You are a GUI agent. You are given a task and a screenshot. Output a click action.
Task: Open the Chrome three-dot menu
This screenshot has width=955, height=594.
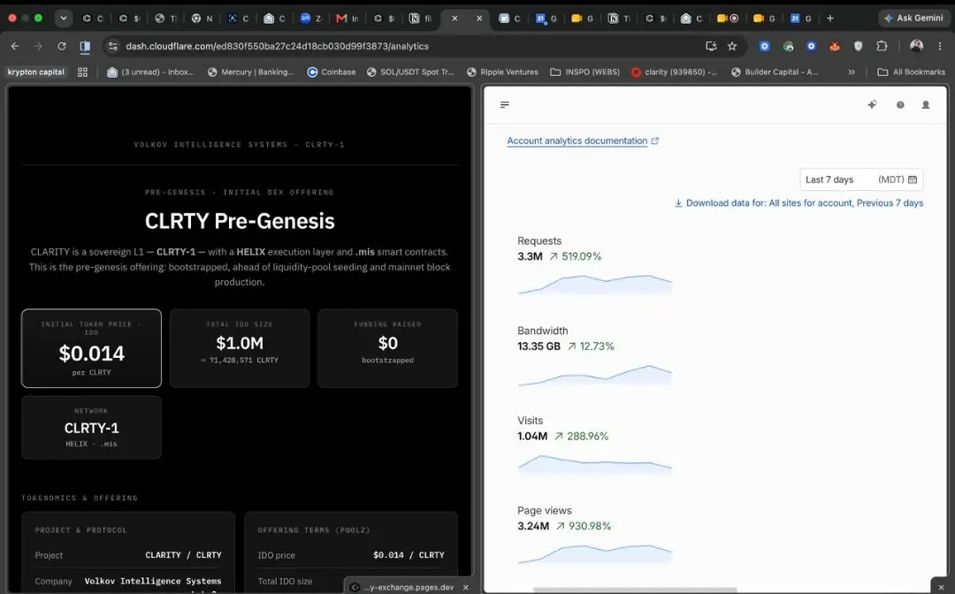click(x=940, y=46)
